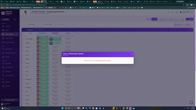Image resolution: width=196 pixels, height=110 pixels.
Task: Click the weather widget on taskbar
Action: pyautogui.click(x=6, y=108)
